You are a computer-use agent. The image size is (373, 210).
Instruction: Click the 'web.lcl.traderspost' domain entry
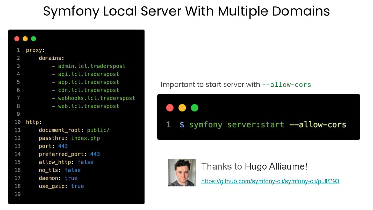click(x=89, y=106)
